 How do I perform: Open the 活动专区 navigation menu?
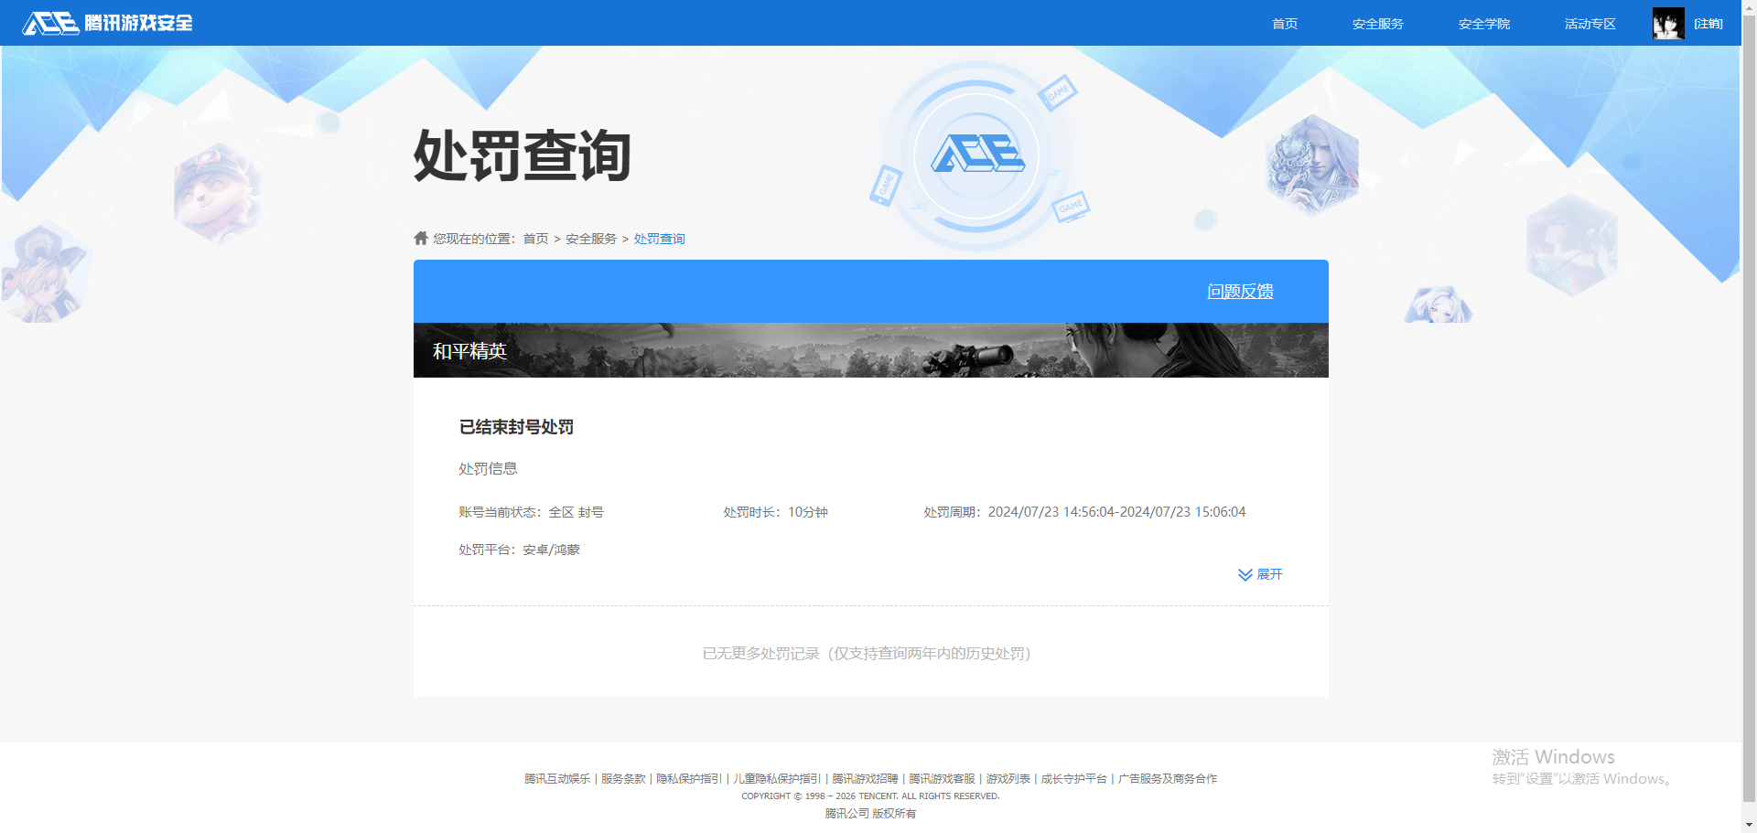[1590, 23]
